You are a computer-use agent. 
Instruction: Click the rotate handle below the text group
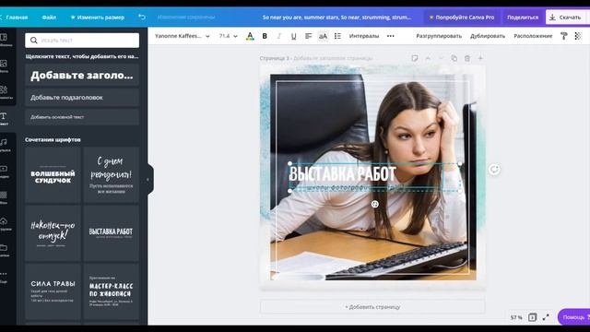point(375,204)
